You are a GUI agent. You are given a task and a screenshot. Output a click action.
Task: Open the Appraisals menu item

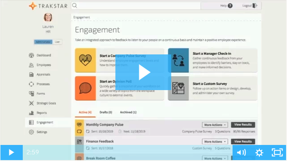(x=43, y=74)
